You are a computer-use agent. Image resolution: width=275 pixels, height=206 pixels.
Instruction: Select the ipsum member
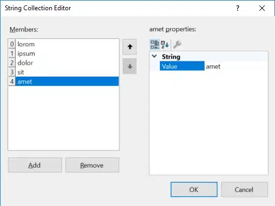[x=67, y=53]
